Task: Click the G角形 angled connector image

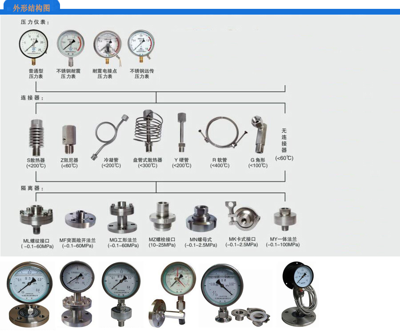Action: (258, 134)
